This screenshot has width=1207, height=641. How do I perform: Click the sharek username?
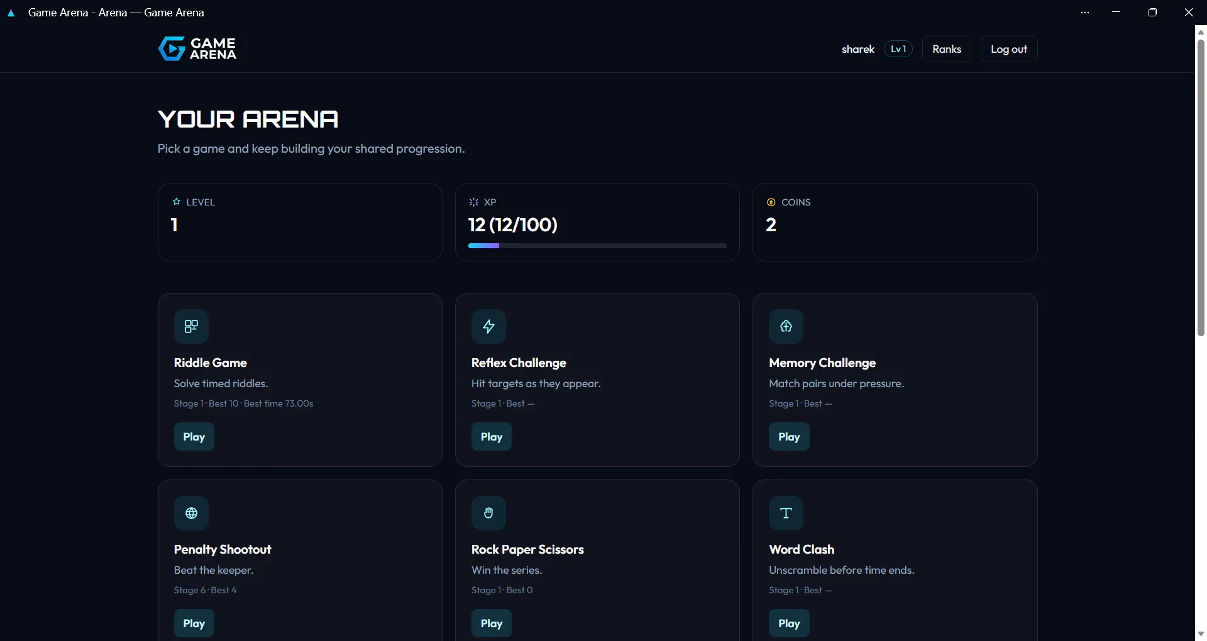(x=857, y=49)
